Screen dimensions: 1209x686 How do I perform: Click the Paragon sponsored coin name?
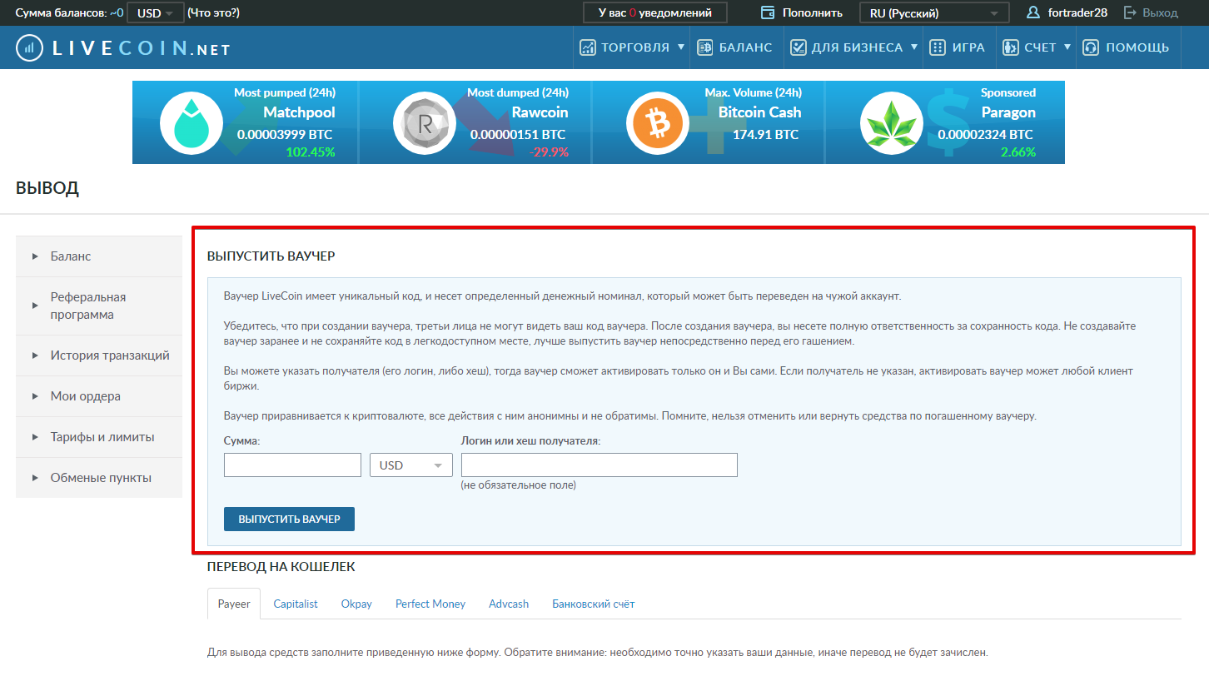point(1008,112)
